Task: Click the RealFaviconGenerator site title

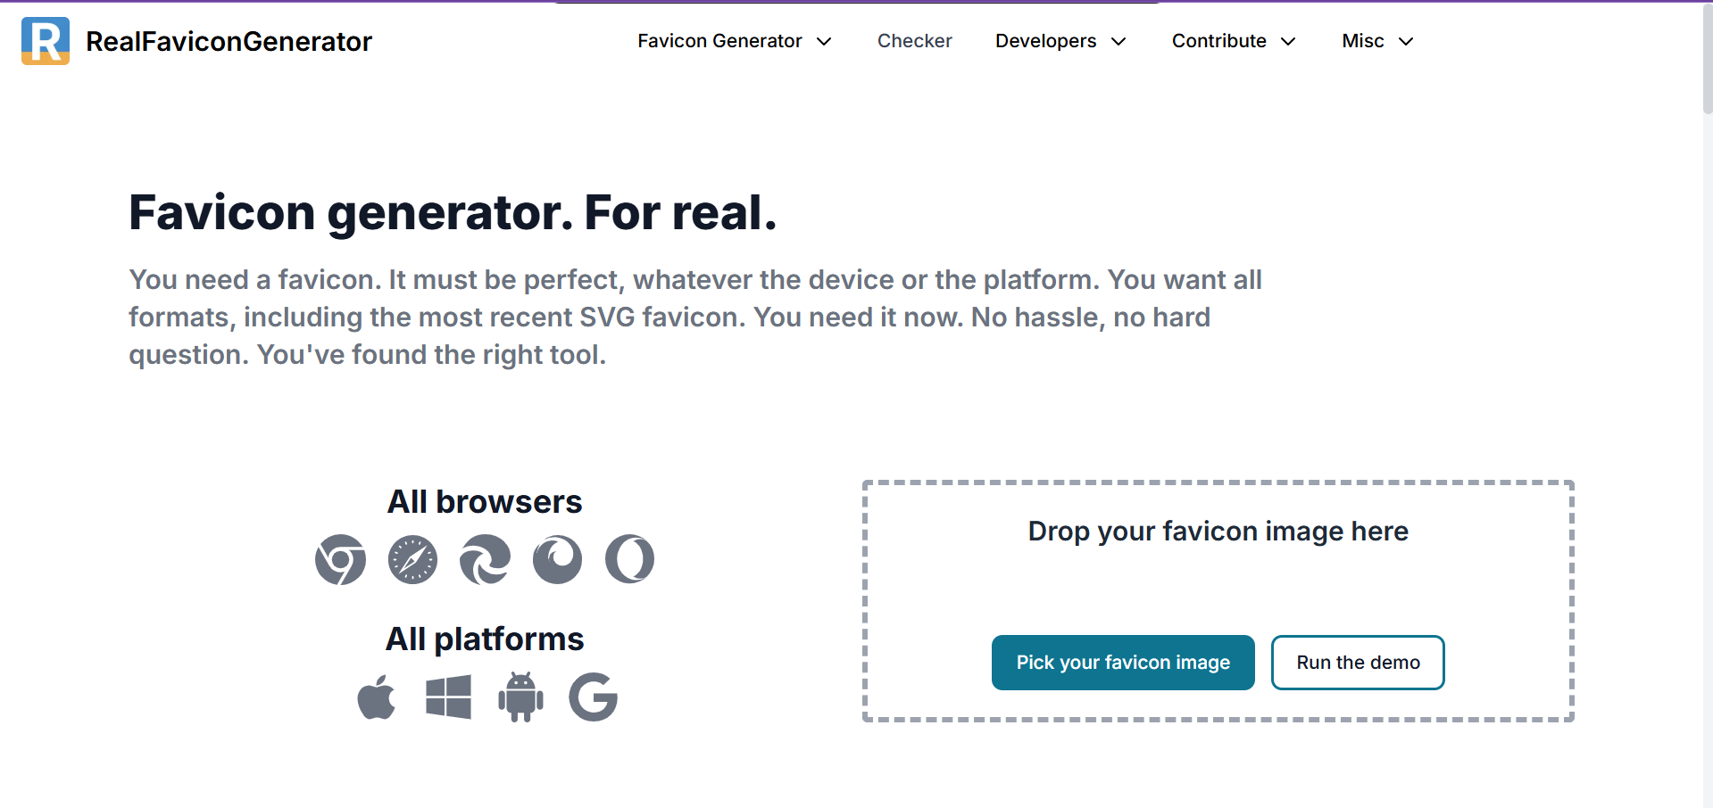Action: click(229, 41)
